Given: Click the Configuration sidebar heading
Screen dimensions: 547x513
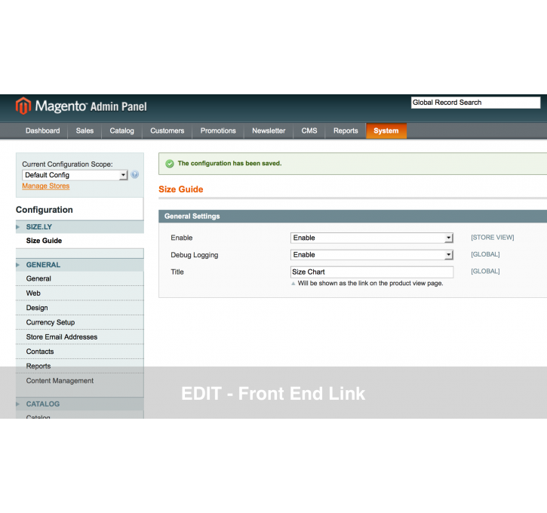Looking at the screenshot, I should pyautogui.click(x=45, y=210).
